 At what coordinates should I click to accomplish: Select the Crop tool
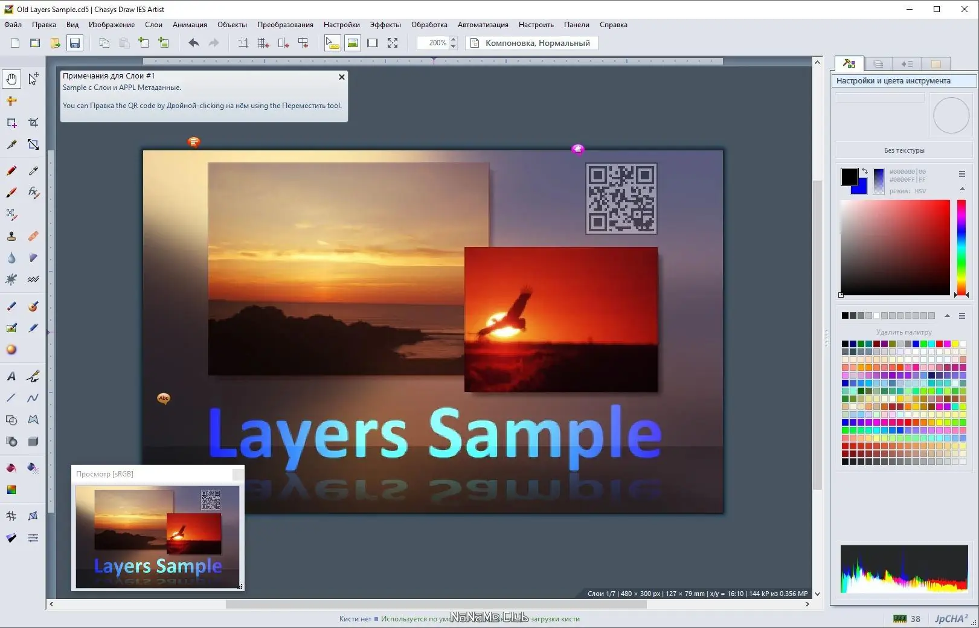(x=33, y=123)
